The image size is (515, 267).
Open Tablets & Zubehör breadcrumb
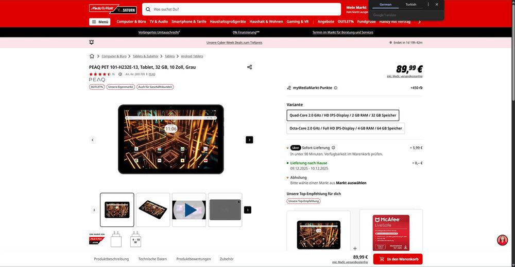pos(146,56)
